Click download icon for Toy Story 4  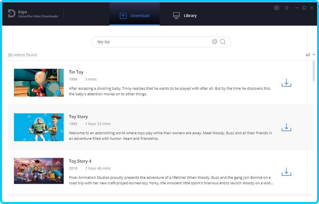click(x=286, y=172)
